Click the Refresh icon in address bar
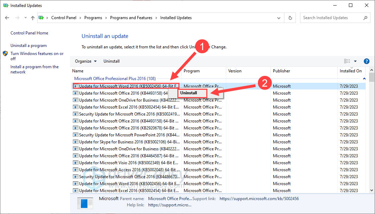The height and width of the screenshot is (214, 375). tap(290, 17)
